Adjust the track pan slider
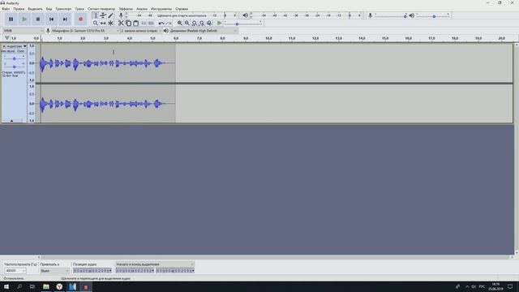Image resolution: width=519 pixels, height=292 pixels. pos(14,67)
